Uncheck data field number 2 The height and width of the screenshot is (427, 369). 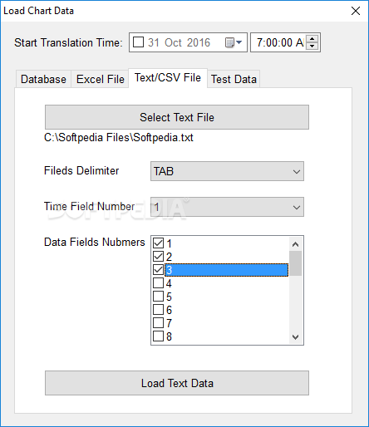click(159, 257)
